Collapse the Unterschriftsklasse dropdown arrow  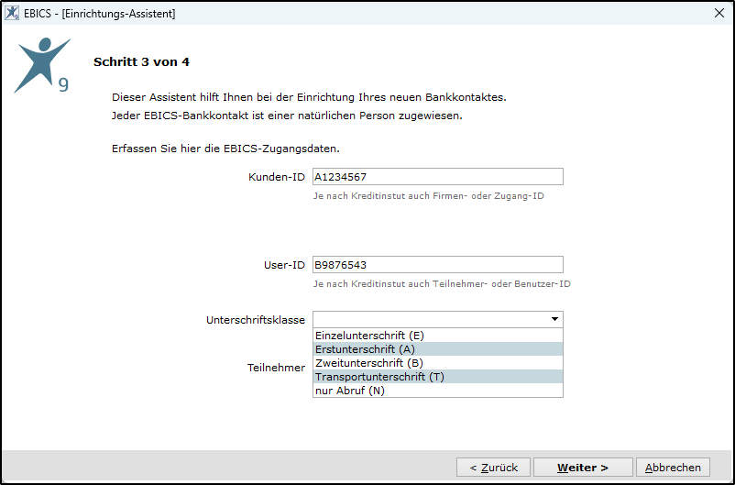[x=554, y=319]
